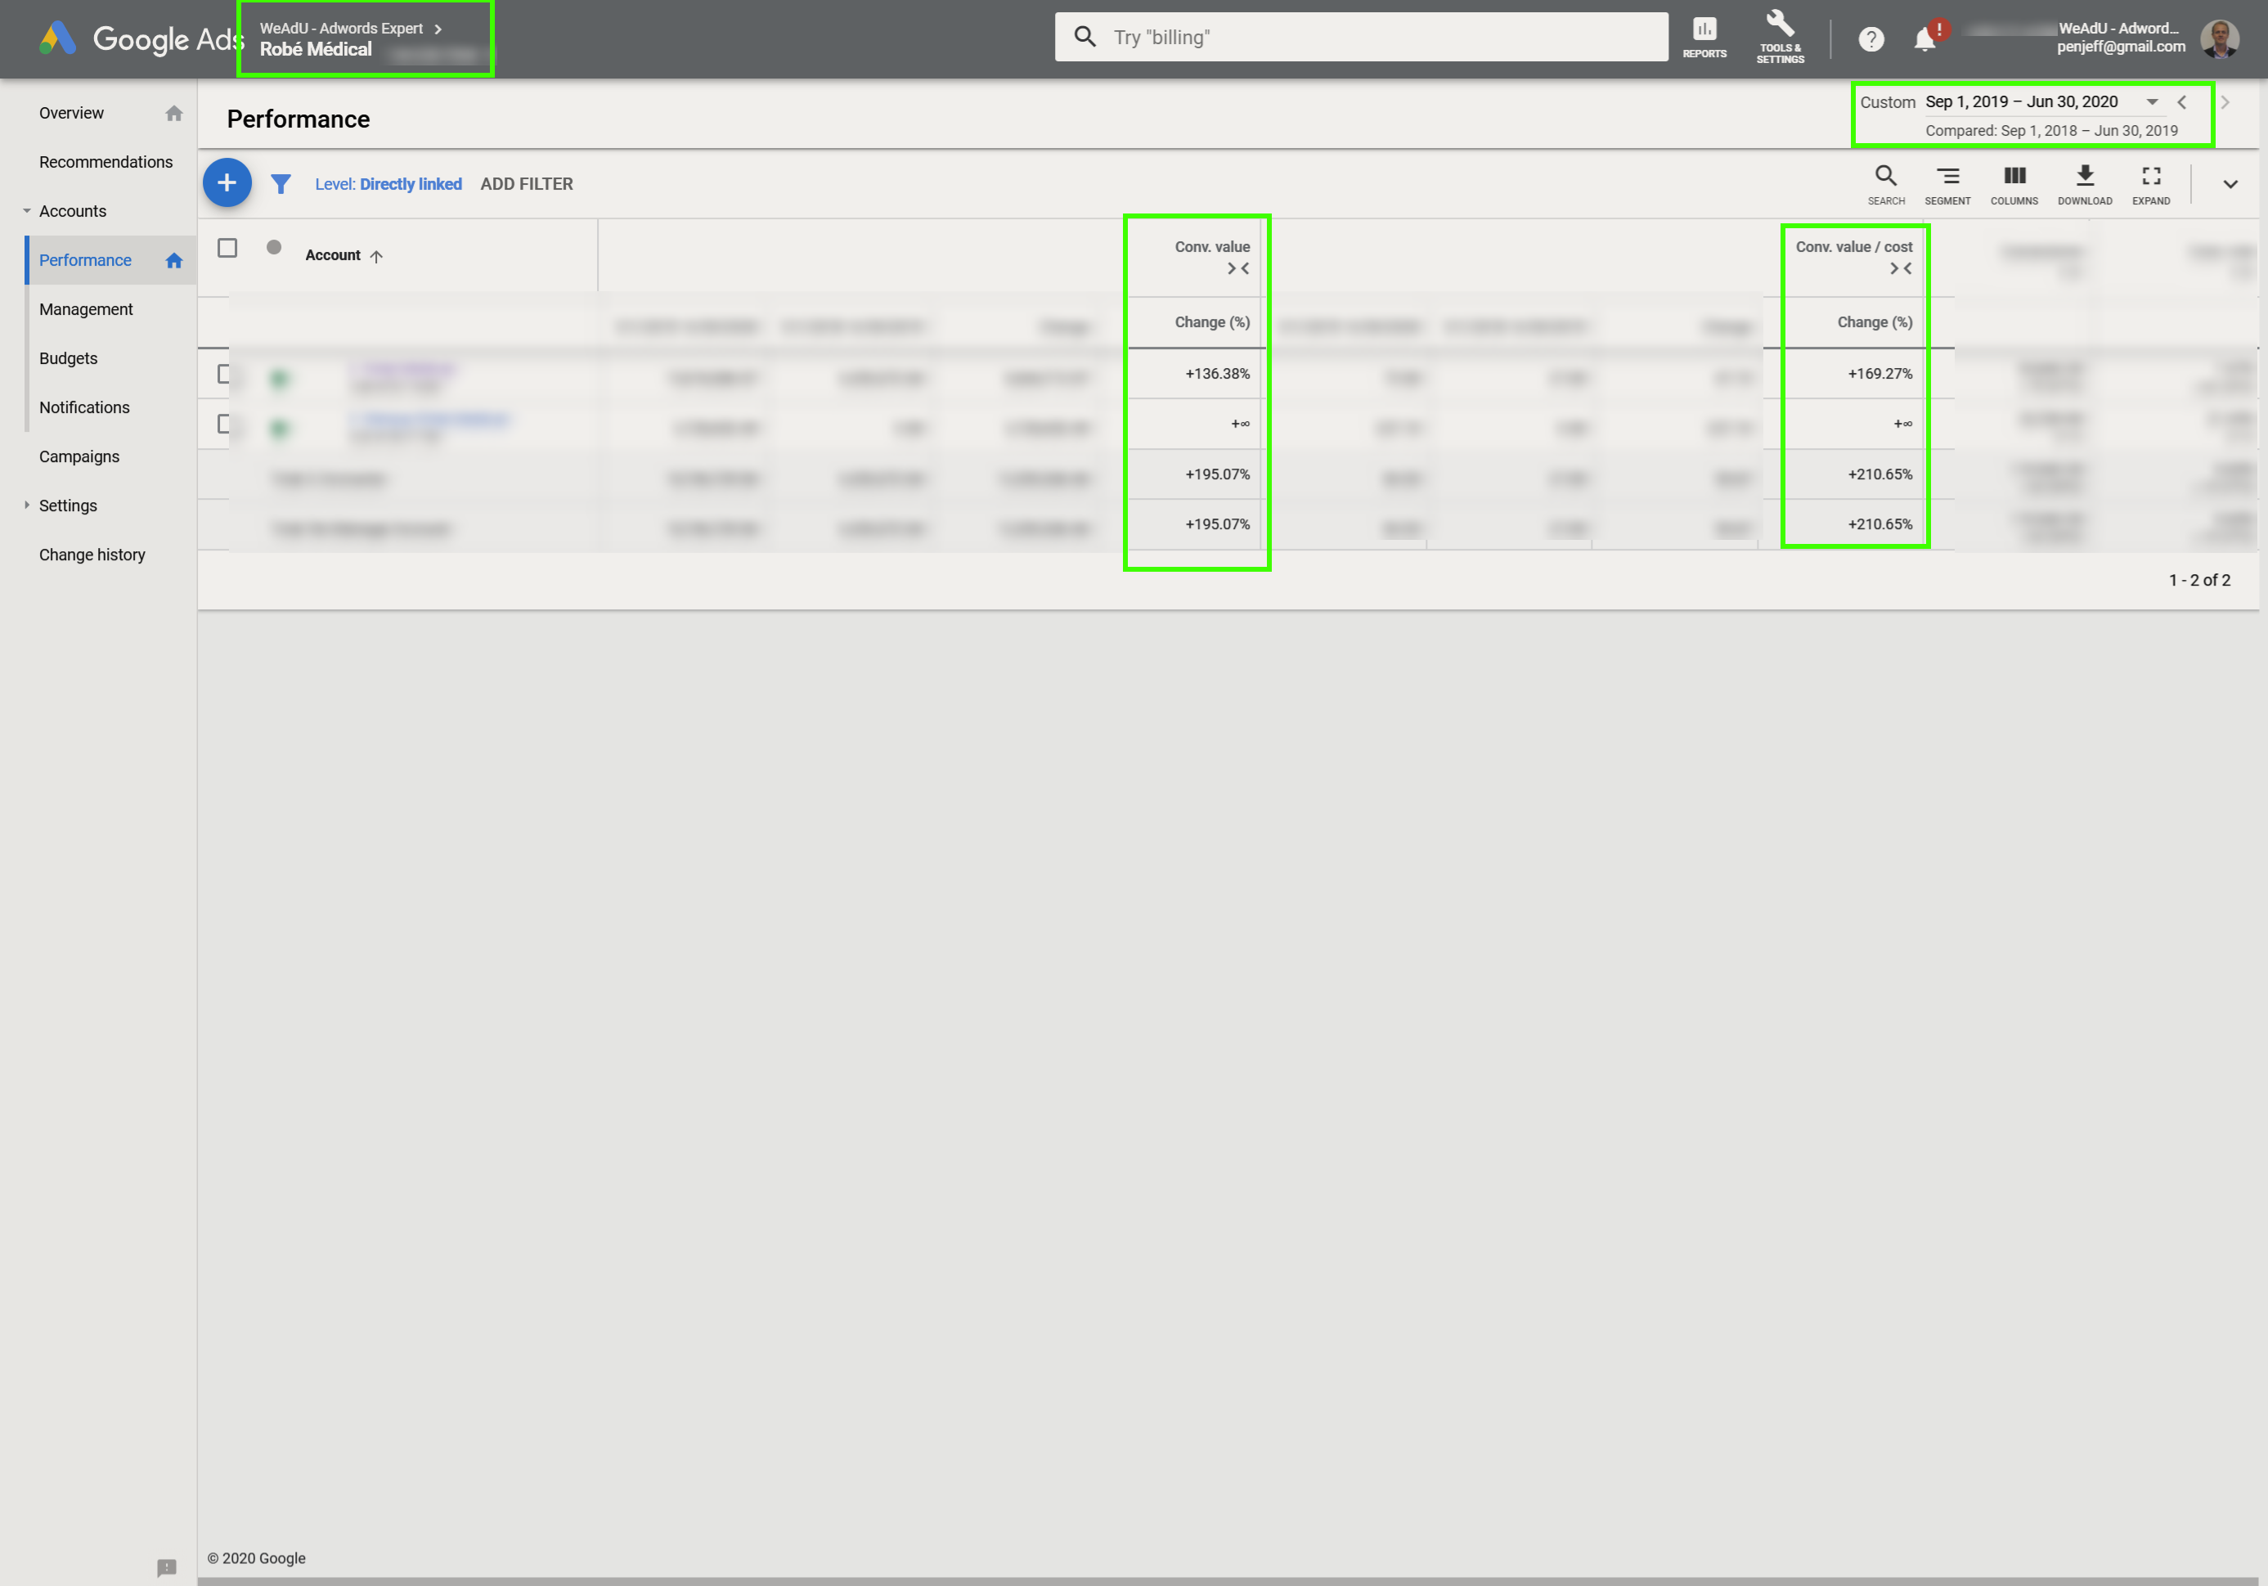Screen dimensions: 2268x1586
Task: Open Notifications in sidebar
Action: coord(84,407)
